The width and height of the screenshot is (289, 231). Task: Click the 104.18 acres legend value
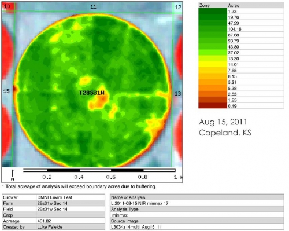(x=235, y=29)
